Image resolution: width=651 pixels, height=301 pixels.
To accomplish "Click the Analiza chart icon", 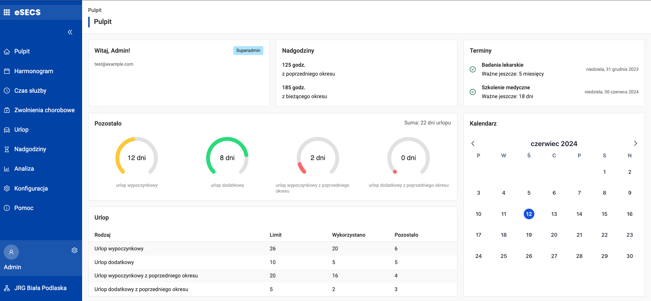I will (x=7, y=169).
